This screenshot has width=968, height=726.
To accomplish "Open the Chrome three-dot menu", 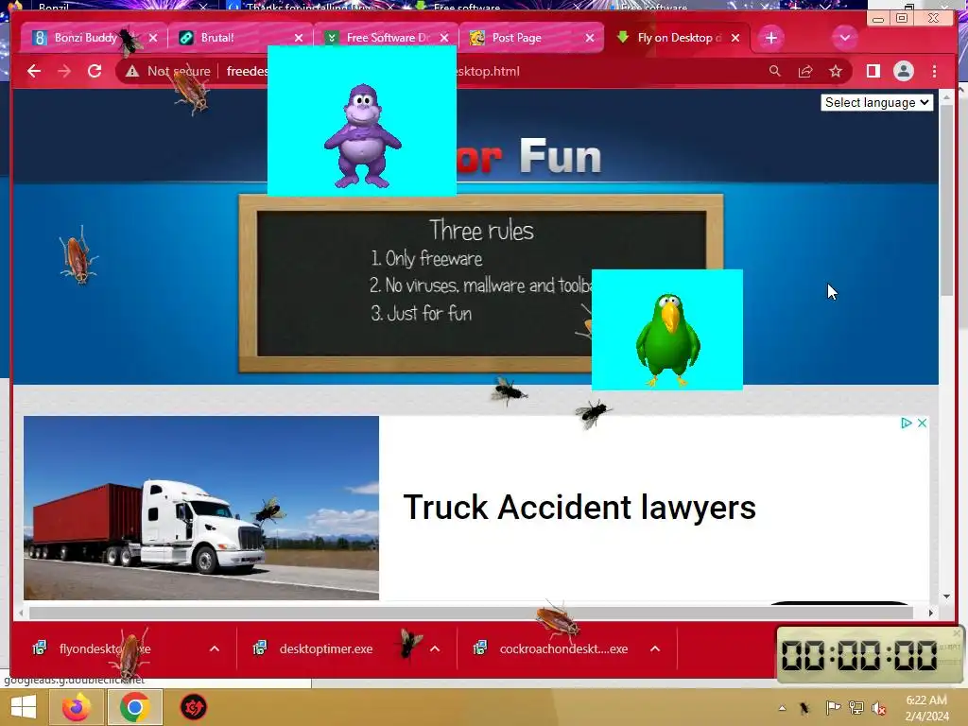I will 934,71.
